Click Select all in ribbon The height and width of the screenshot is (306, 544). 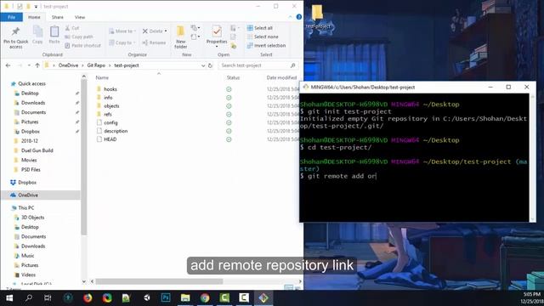260,28
